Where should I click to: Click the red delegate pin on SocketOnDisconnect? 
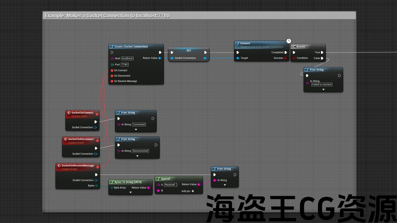coord(97,141)
